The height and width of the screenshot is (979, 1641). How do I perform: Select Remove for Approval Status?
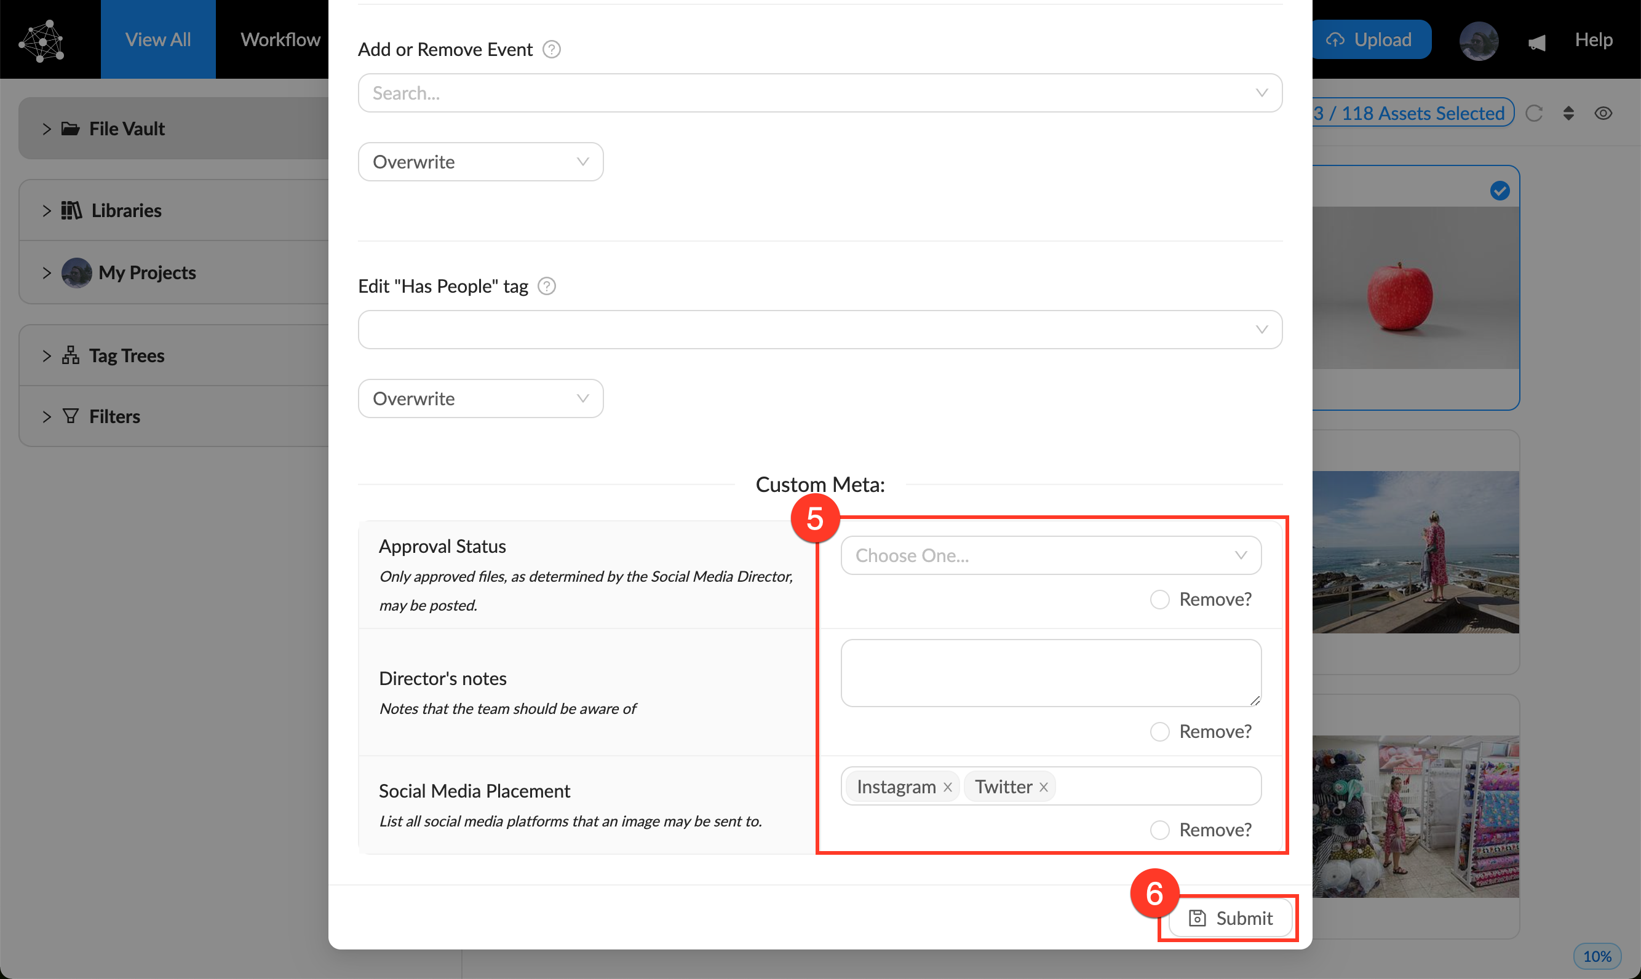(1159, 600)
